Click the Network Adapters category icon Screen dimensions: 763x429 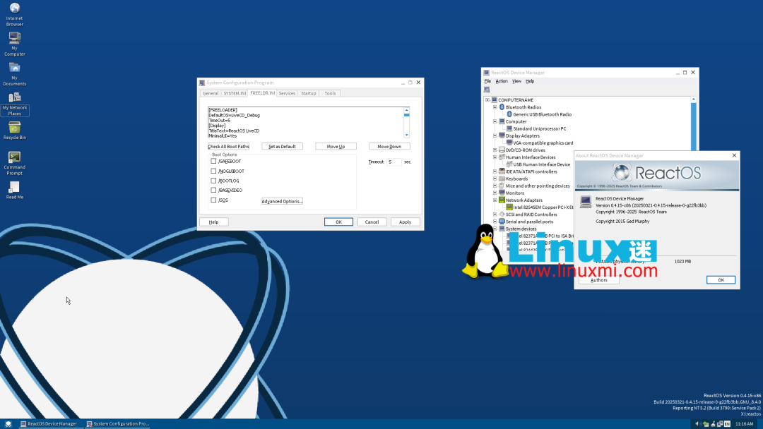pos(502,200)
